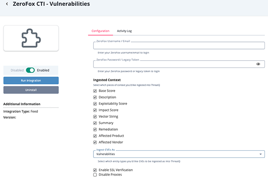Uncheck the Affected Vendor checkbox

tap(95, 142)
